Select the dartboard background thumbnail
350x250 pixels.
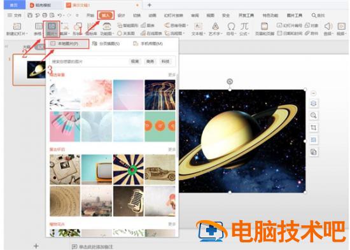[129, 170]
